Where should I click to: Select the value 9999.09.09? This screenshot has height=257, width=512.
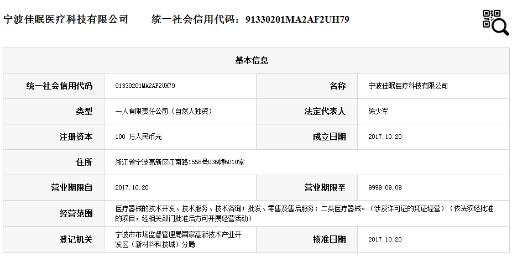pyautogui.click(x=385, y=188)
